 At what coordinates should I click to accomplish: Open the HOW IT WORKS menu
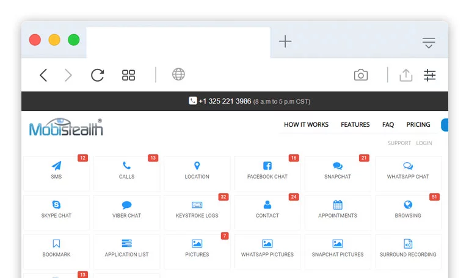[306, 124]
